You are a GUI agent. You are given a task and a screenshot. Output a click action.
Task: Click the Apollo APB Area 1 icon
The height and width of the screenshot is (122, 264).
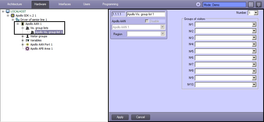[x=27, y=49]
